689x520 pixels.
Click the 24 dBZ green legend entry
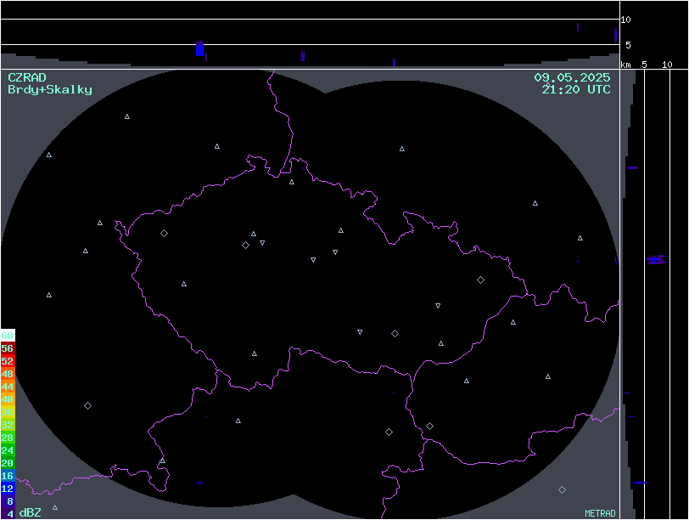8,450
